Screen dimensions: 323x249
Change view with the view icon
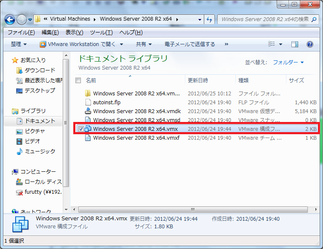coord(272,44)
